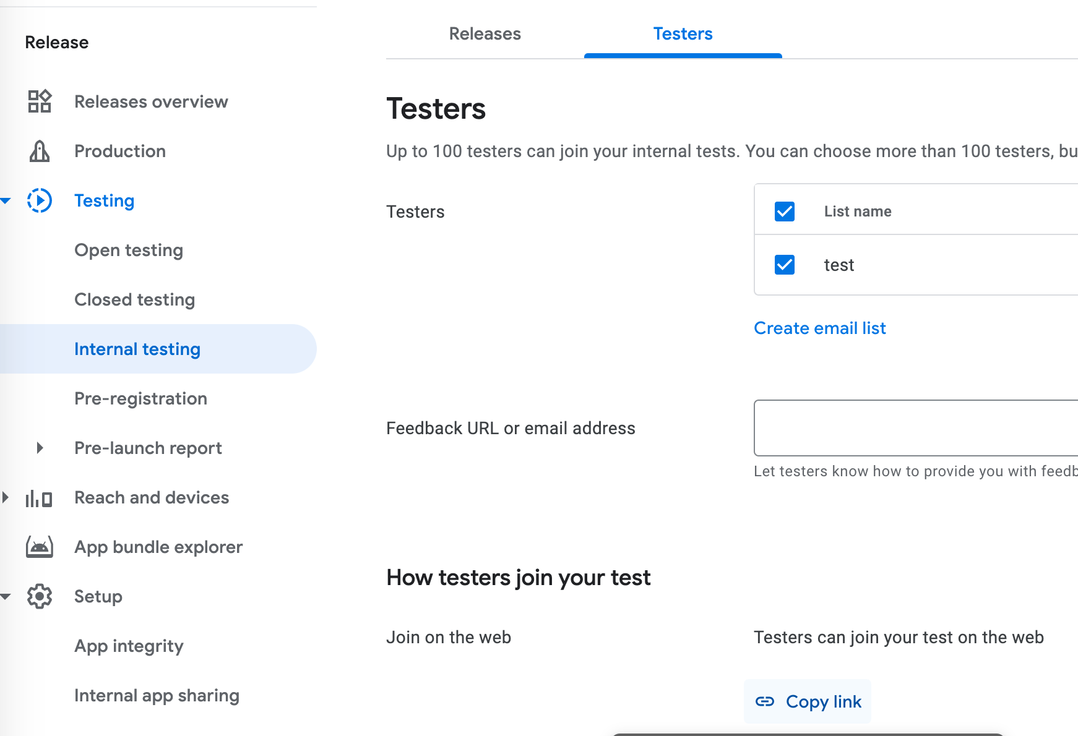Expand the Pre-launch report arrow
This screenshot has height=736, width=1078.
40,448
